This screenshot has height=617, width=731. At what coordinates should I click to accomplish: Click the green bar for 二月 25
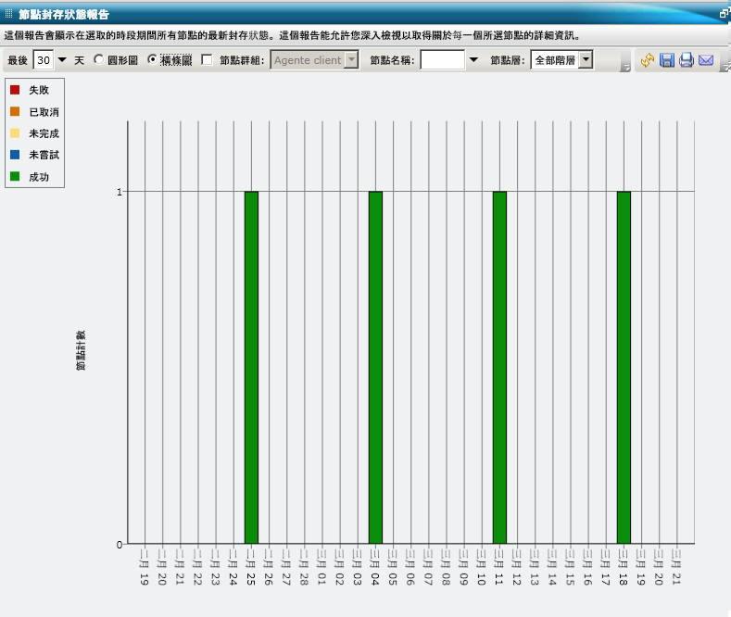tap(251, 367)
